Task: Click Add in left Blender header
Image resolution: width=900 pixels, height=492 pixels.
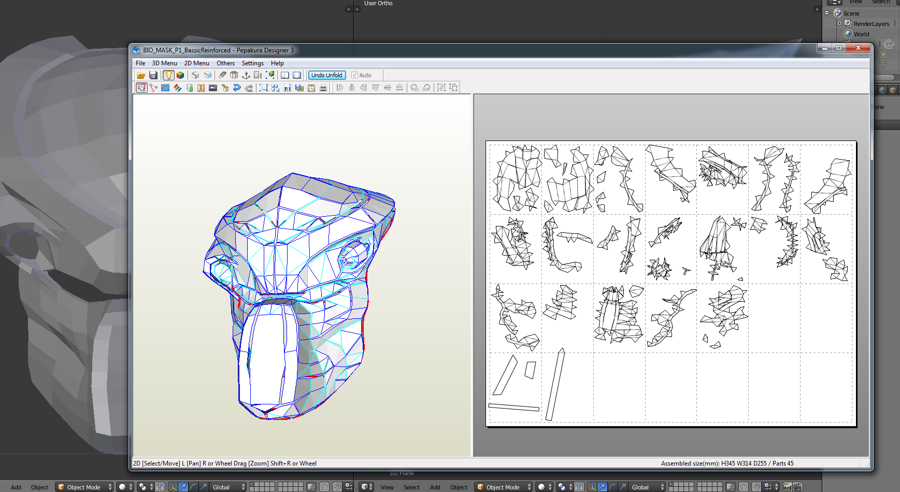Action: pos(16,487)
